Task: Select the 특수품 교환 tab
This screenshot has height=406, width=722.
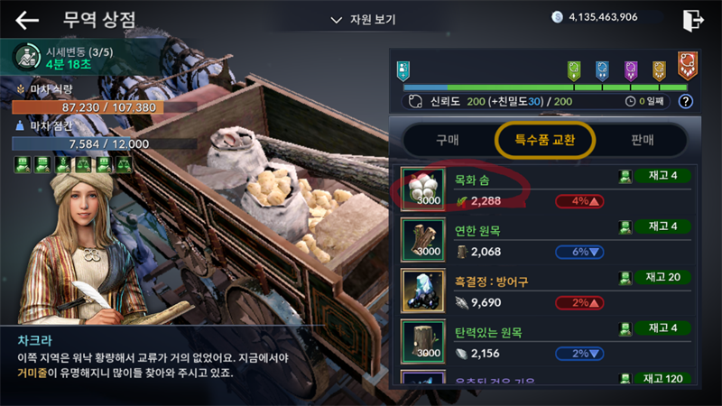Action: coord(545,140)
